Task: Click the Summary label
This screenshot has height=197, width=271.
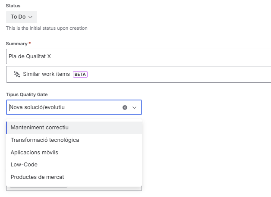Action: pos(17,44)
